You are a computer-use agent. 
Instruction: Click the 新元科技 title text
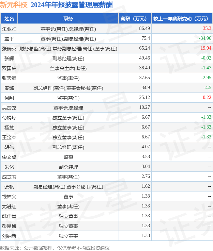(14, 5)
